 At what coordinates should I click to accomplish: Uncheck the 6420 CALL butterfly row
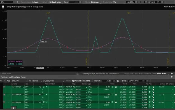[x=4, y=94]
